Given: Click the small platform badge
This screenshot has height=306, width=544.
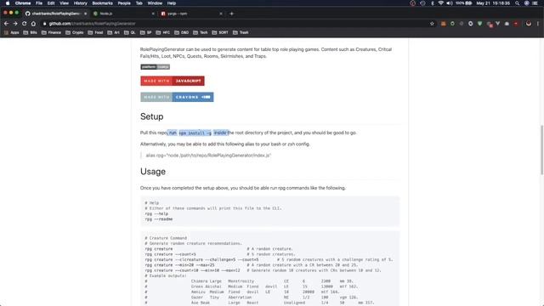Looking at the screenshot, I should click(155, 67).
